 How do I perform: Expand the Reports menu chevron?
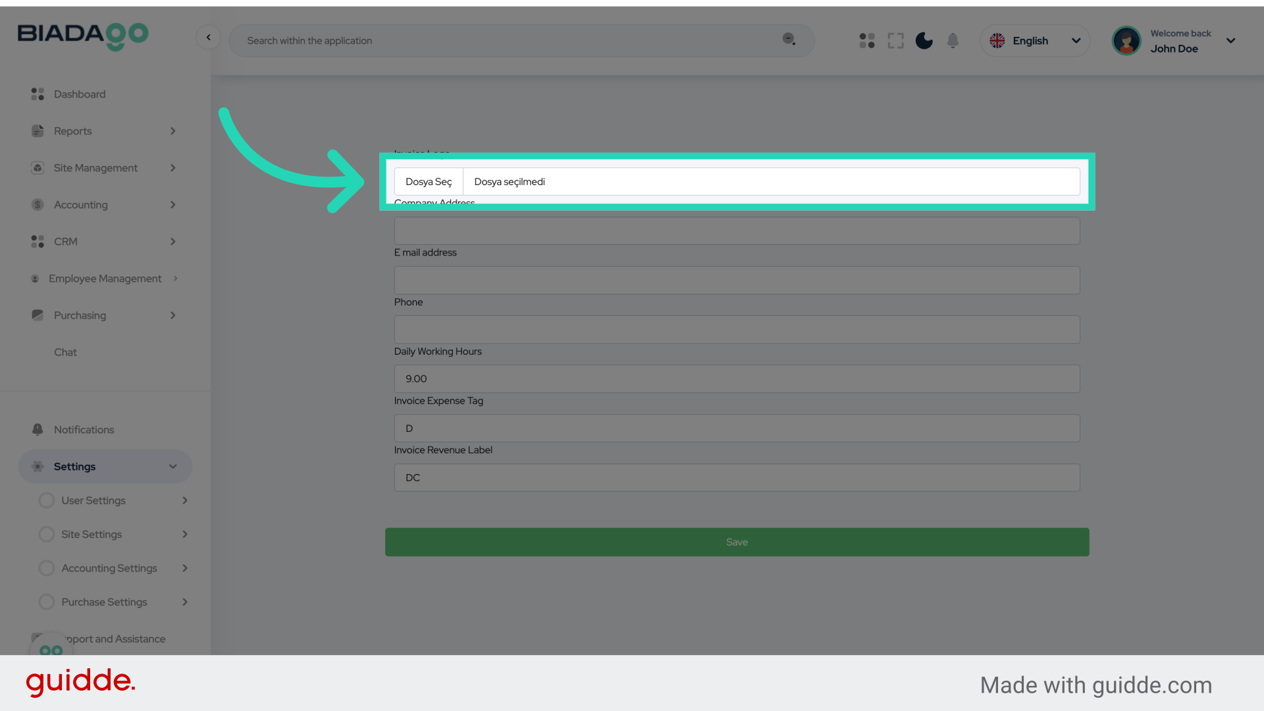172,131
